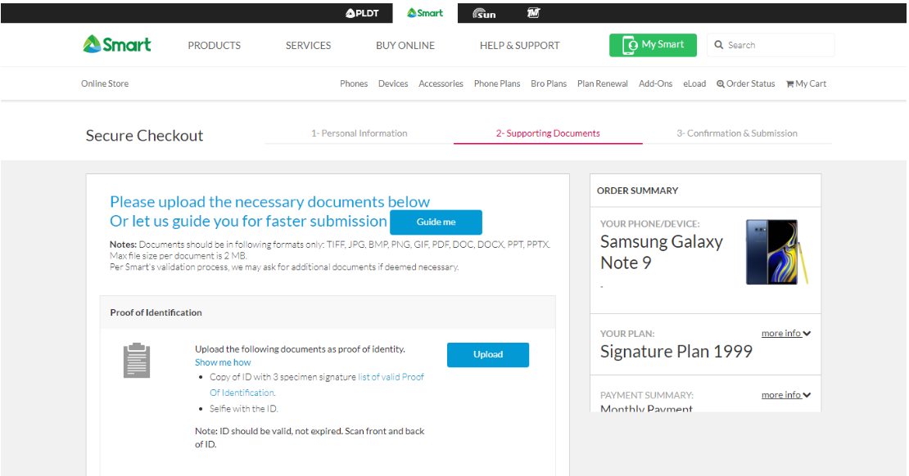Browse the Accessories category

pyautogui.click(x=441, y=83)
